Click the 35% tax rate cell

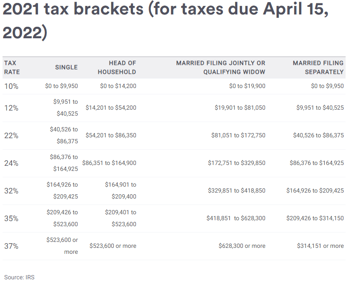coord(12,219)
